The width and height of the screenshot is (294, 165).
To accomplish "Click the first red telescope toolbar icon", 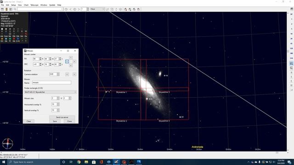I will click(x=125, y=9).
